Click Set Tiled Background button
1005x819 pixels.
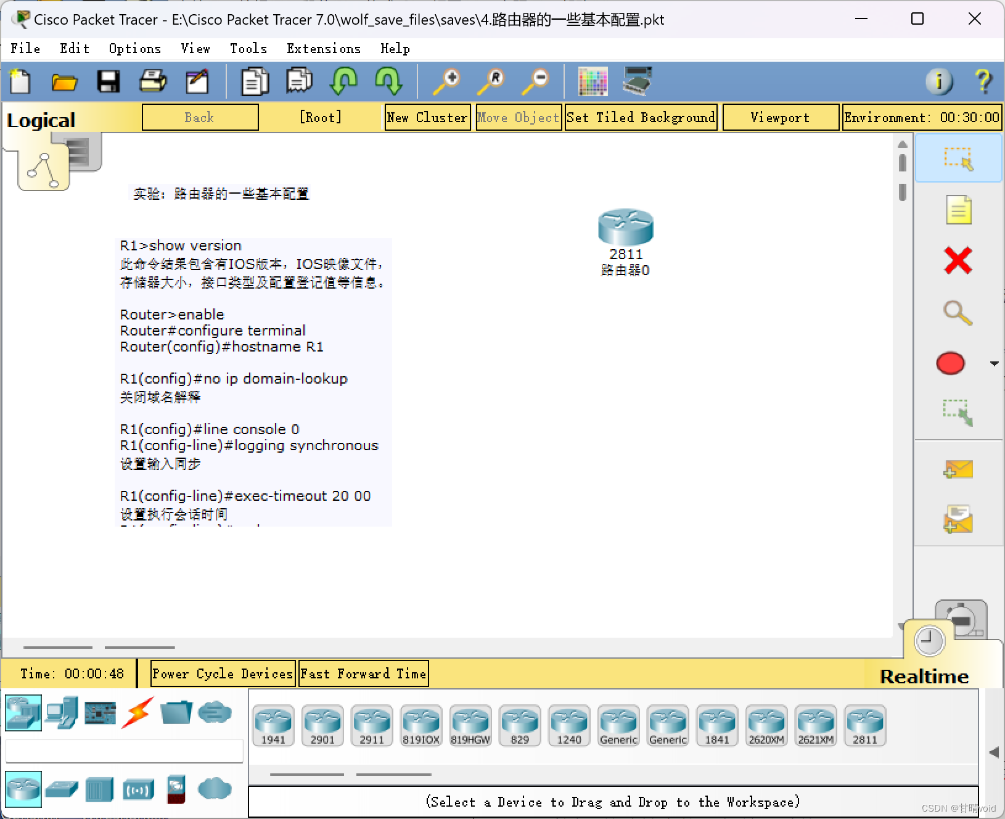click(641, 117)
